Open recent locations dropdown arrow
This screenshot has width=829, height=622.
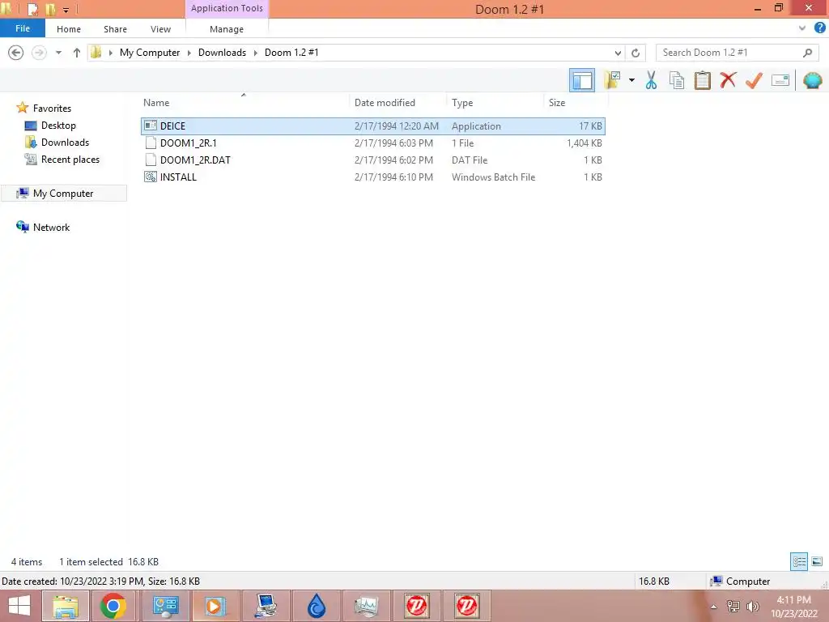pyautogui.click(x=58, y=53)
